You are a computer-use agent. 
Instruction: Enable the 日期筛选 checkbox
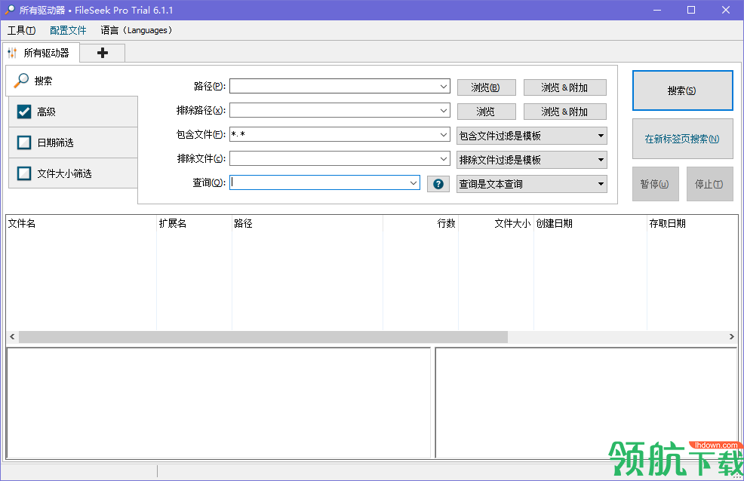[x=24, y=142]
